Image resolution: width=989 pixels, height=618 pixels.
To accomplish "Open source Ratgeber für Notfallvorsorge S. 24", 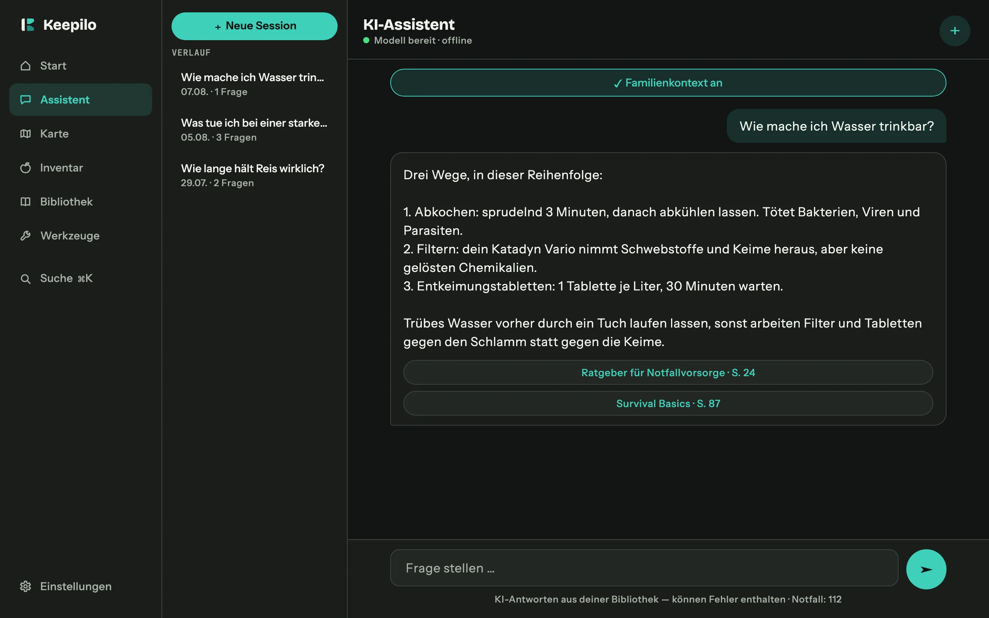I will click(668, 372).
